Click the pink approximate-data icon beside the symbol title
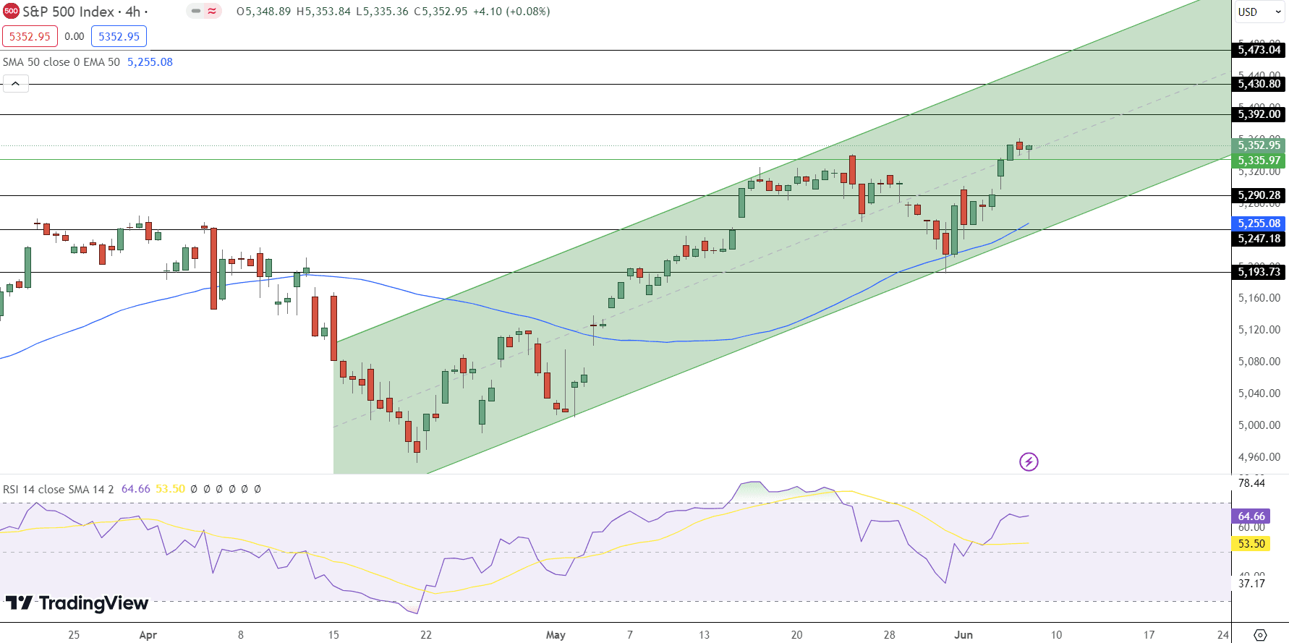1289x643 pixels. pos(212,12)
